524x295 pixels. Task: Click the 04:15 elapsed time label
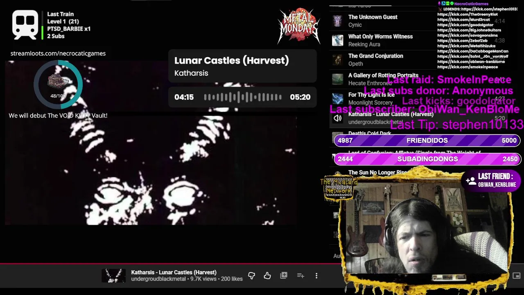point(184,97)
